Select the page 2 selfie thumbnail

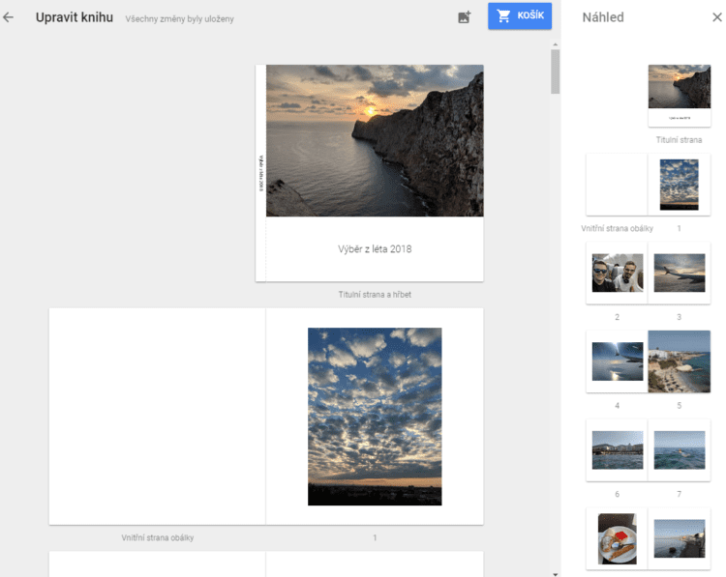click(x=618, y=273)
